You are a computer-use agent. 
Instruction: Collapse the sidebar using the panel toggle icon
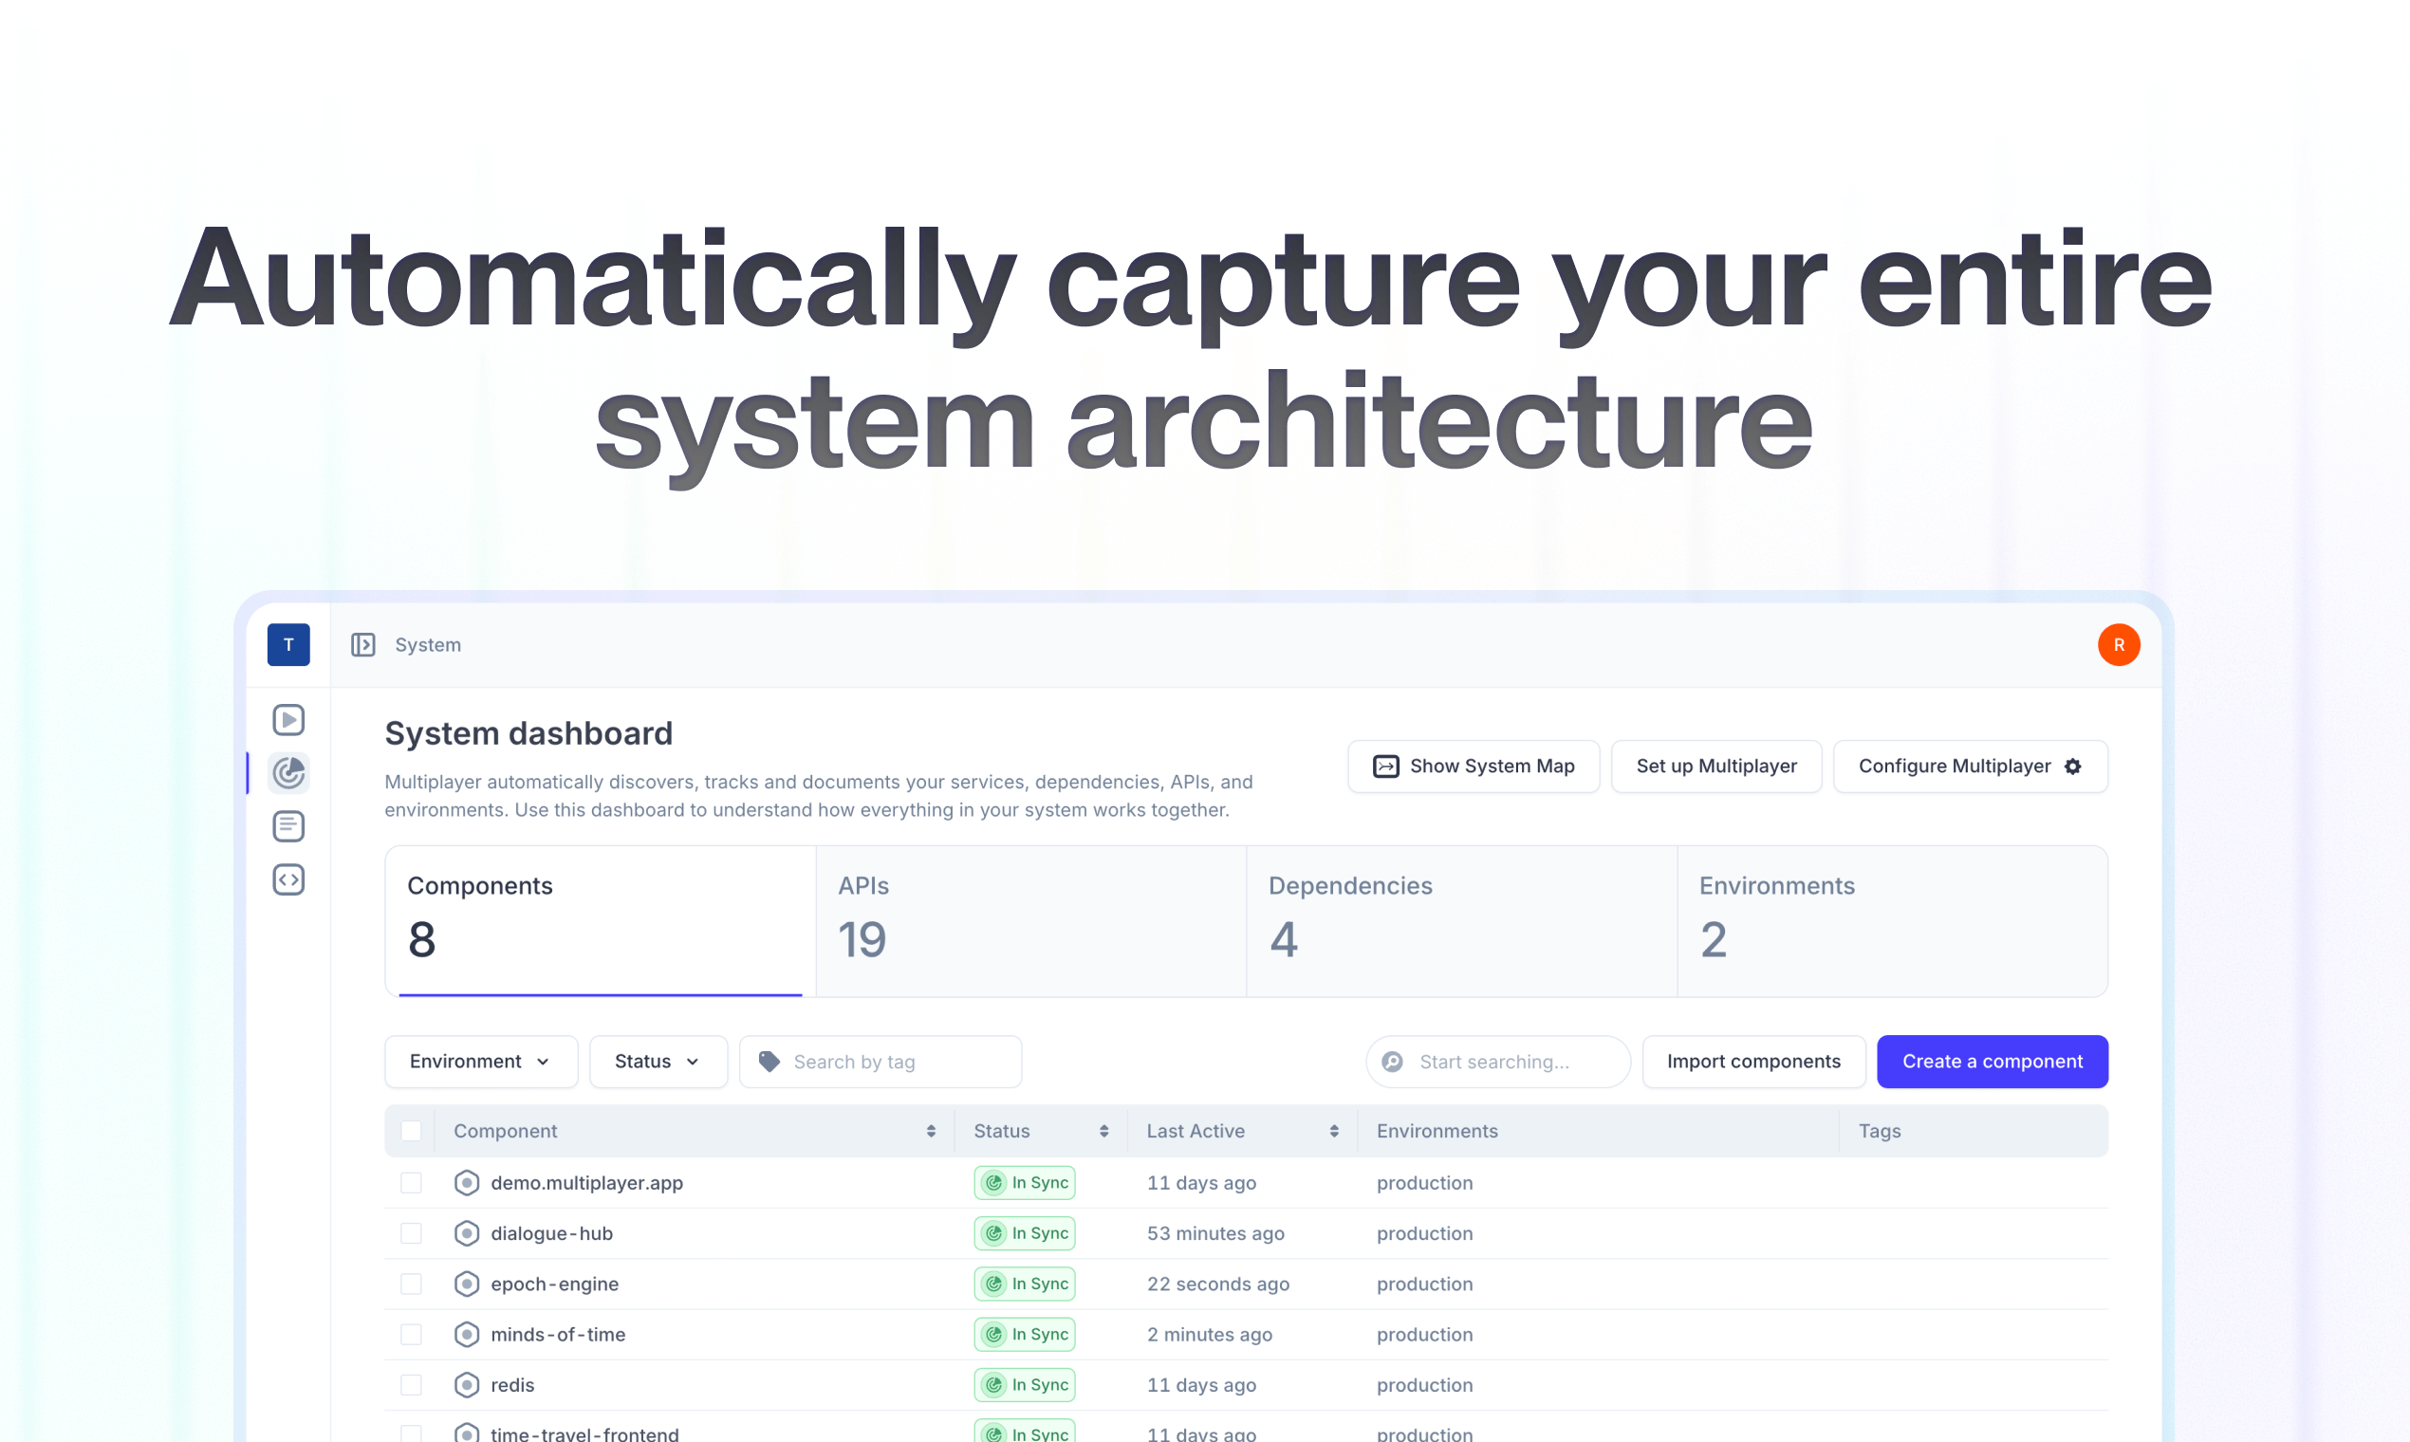[362, 644]
